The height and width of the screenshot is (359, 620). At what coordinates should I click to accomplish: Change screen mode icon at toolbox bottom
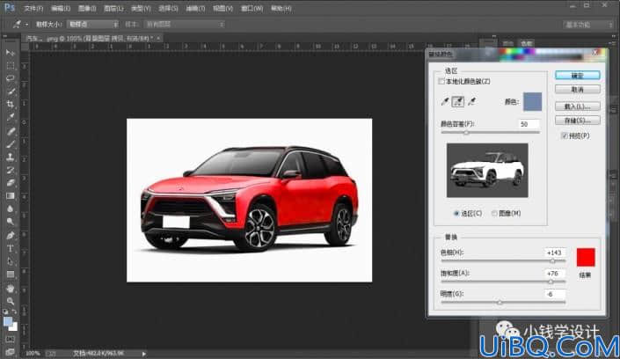click(11, 351)
